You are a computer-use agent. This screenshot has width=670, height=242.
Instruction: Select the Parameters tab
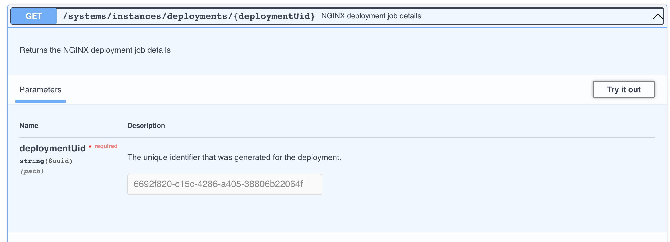tap(40, 90)
